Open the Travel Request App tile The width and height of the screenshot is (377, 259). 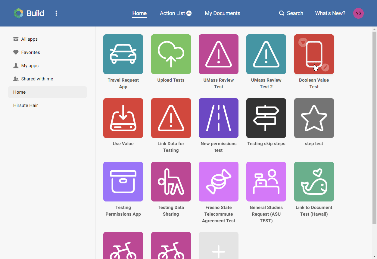[x=123, y=54]
